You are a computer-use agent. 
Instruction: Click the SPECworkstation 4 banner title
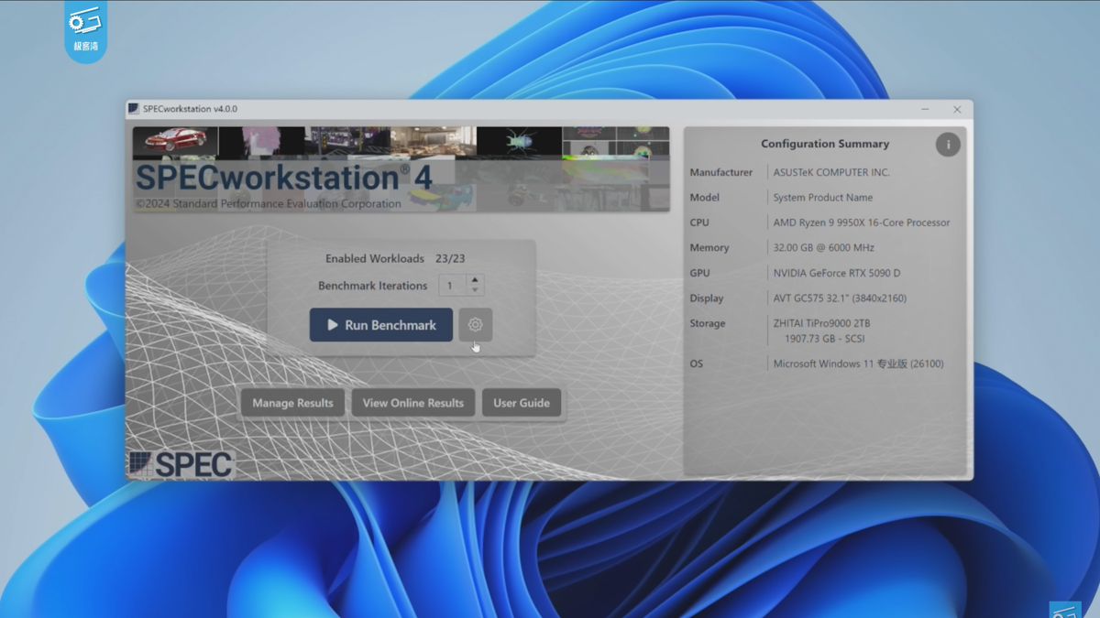(284, 177)
